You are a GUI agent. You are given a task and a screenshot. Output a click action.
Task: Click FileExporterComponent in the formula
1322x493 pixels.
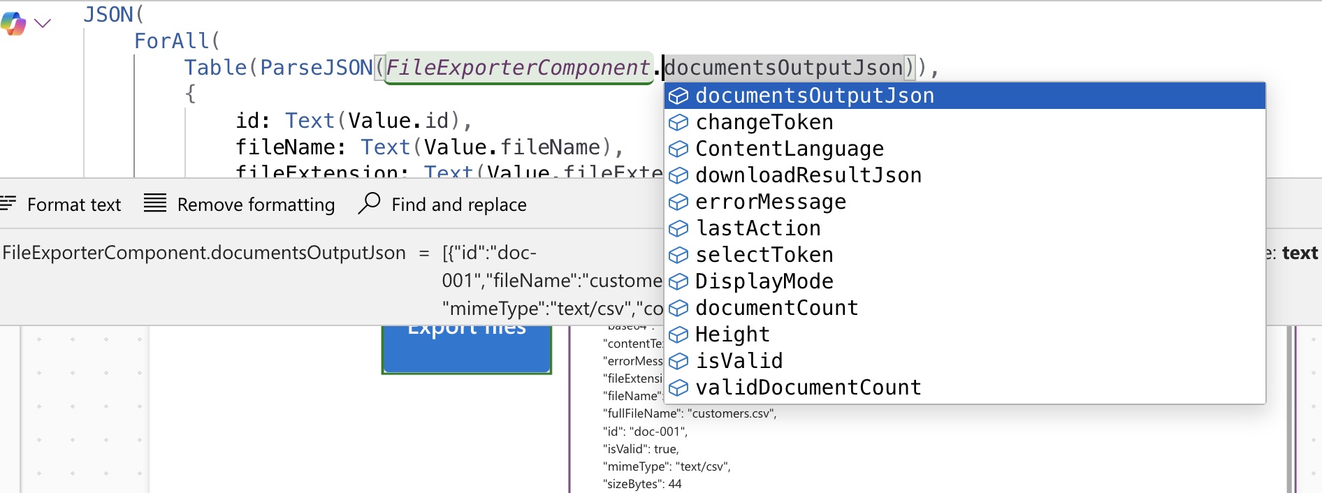[x=518, y=68]
